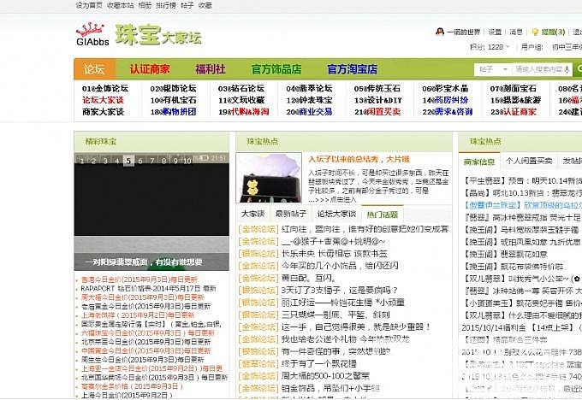Click the 一诺的世界 username link
This screenshot has height=400, width=582.
(464, 32)
